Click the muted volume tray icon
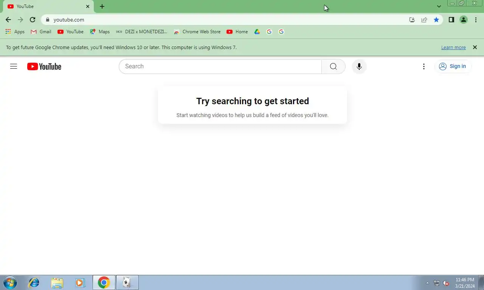Viewport: 484px width, 290px height. pos(446,283)
